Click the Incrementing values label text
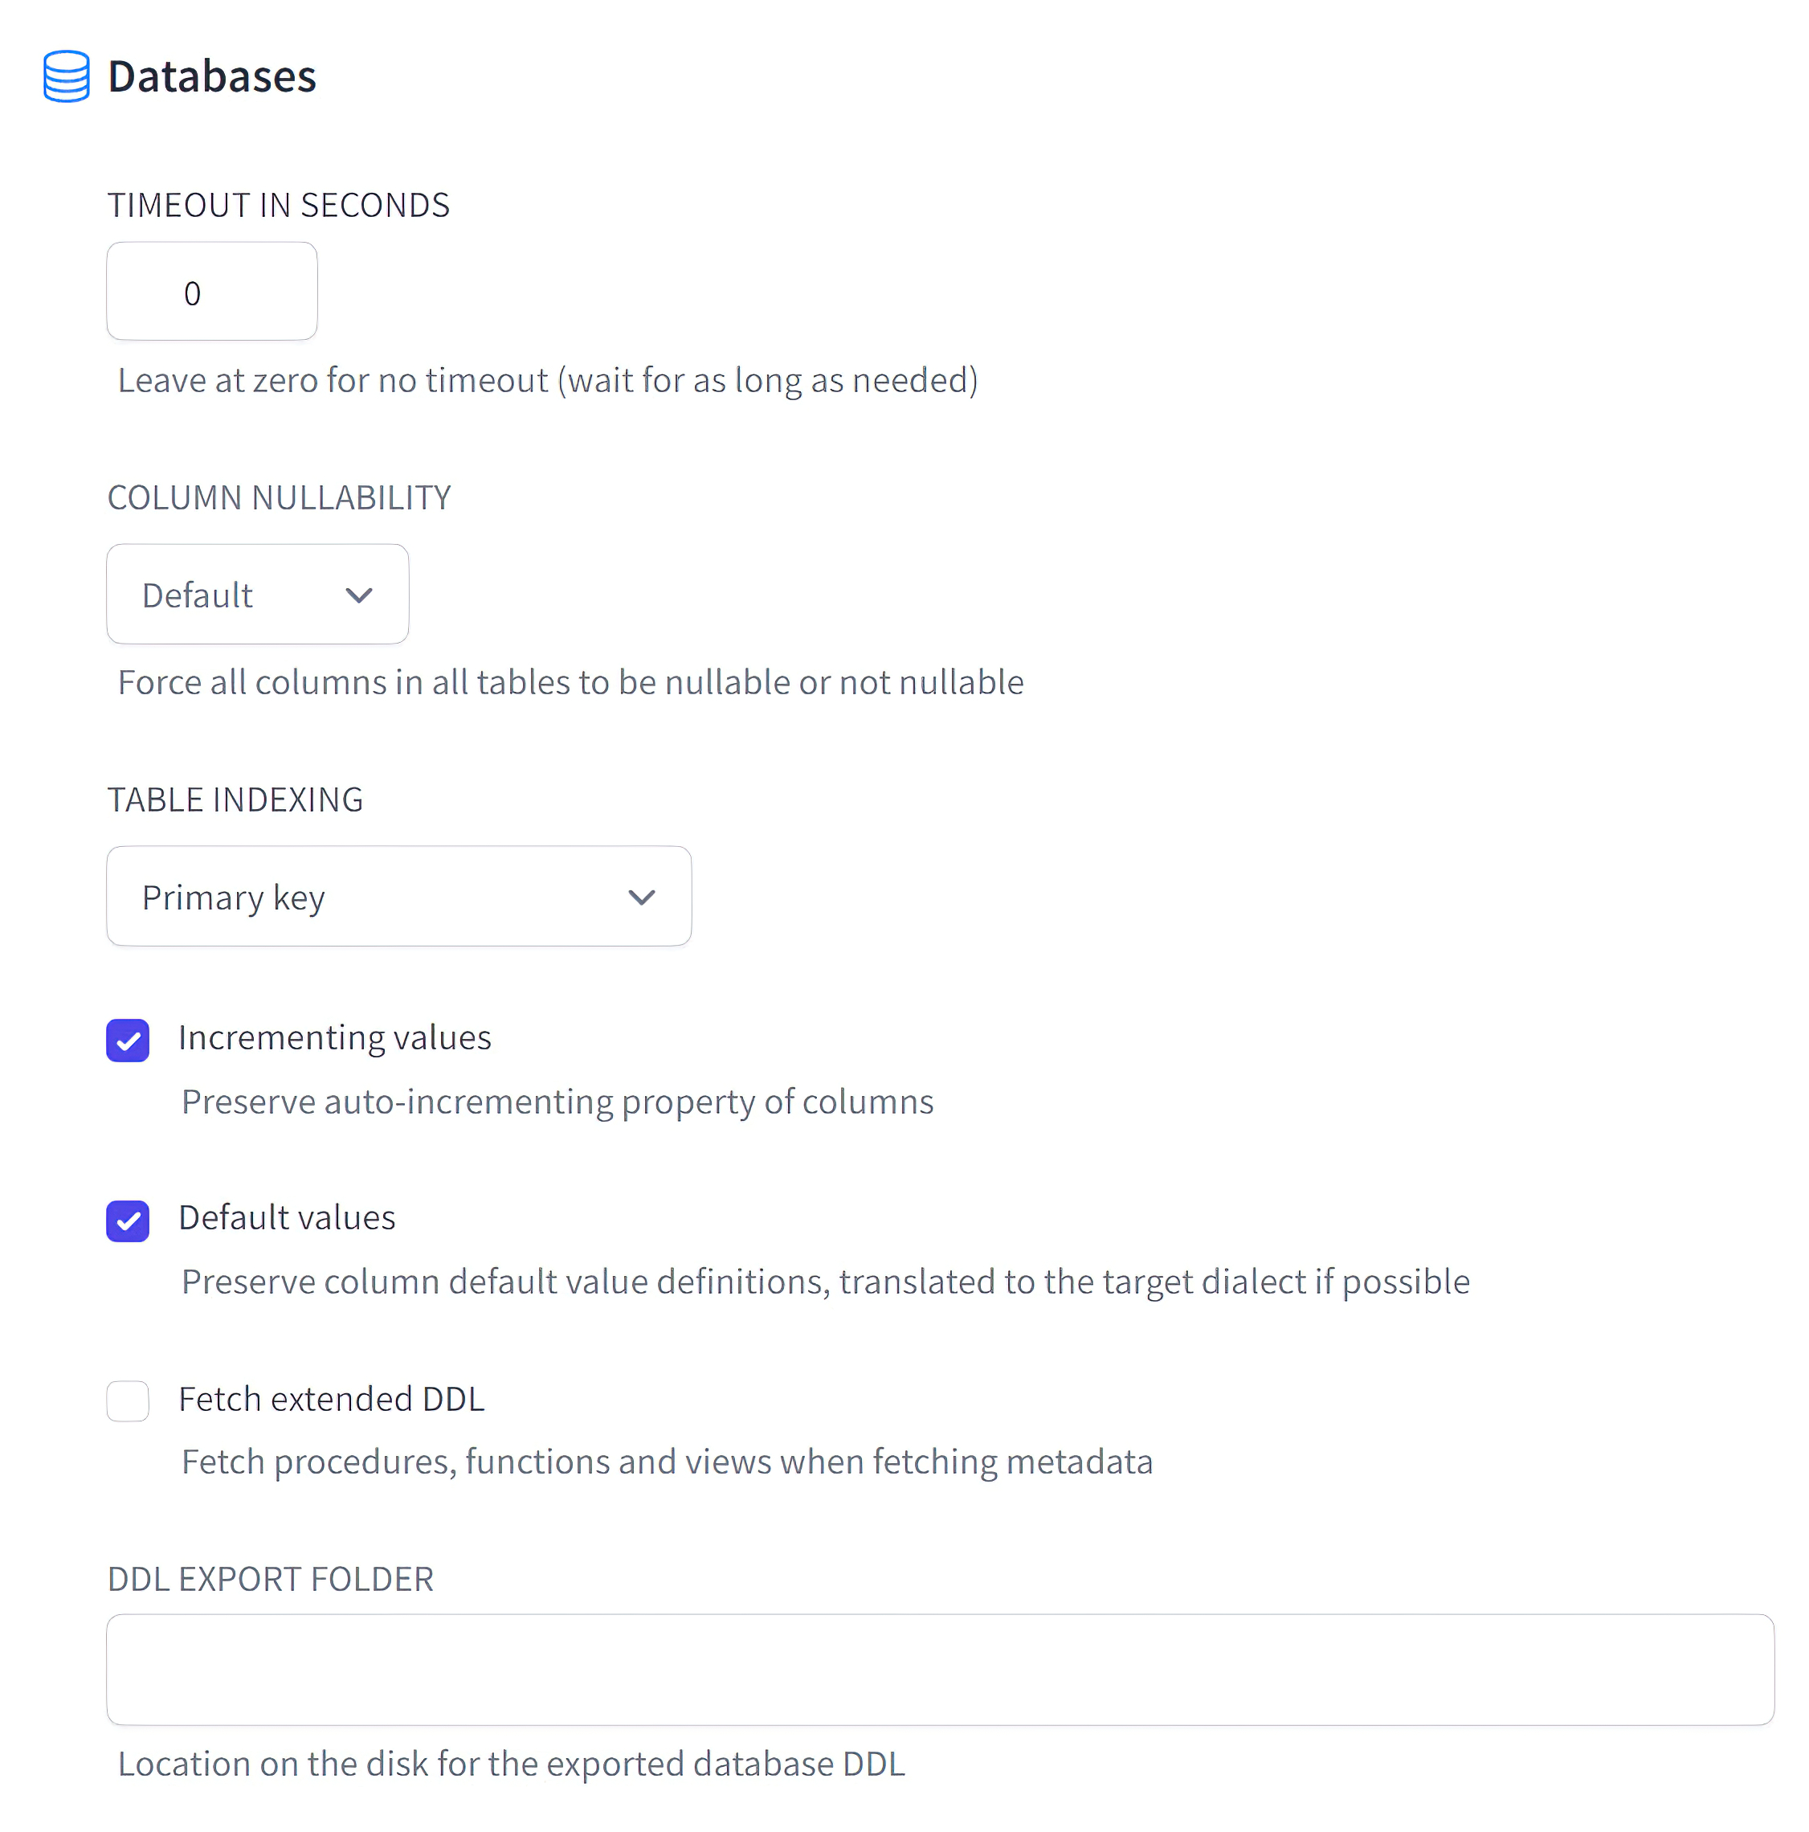Screen dimensions: 1809x1832 tap(335, 1037)
